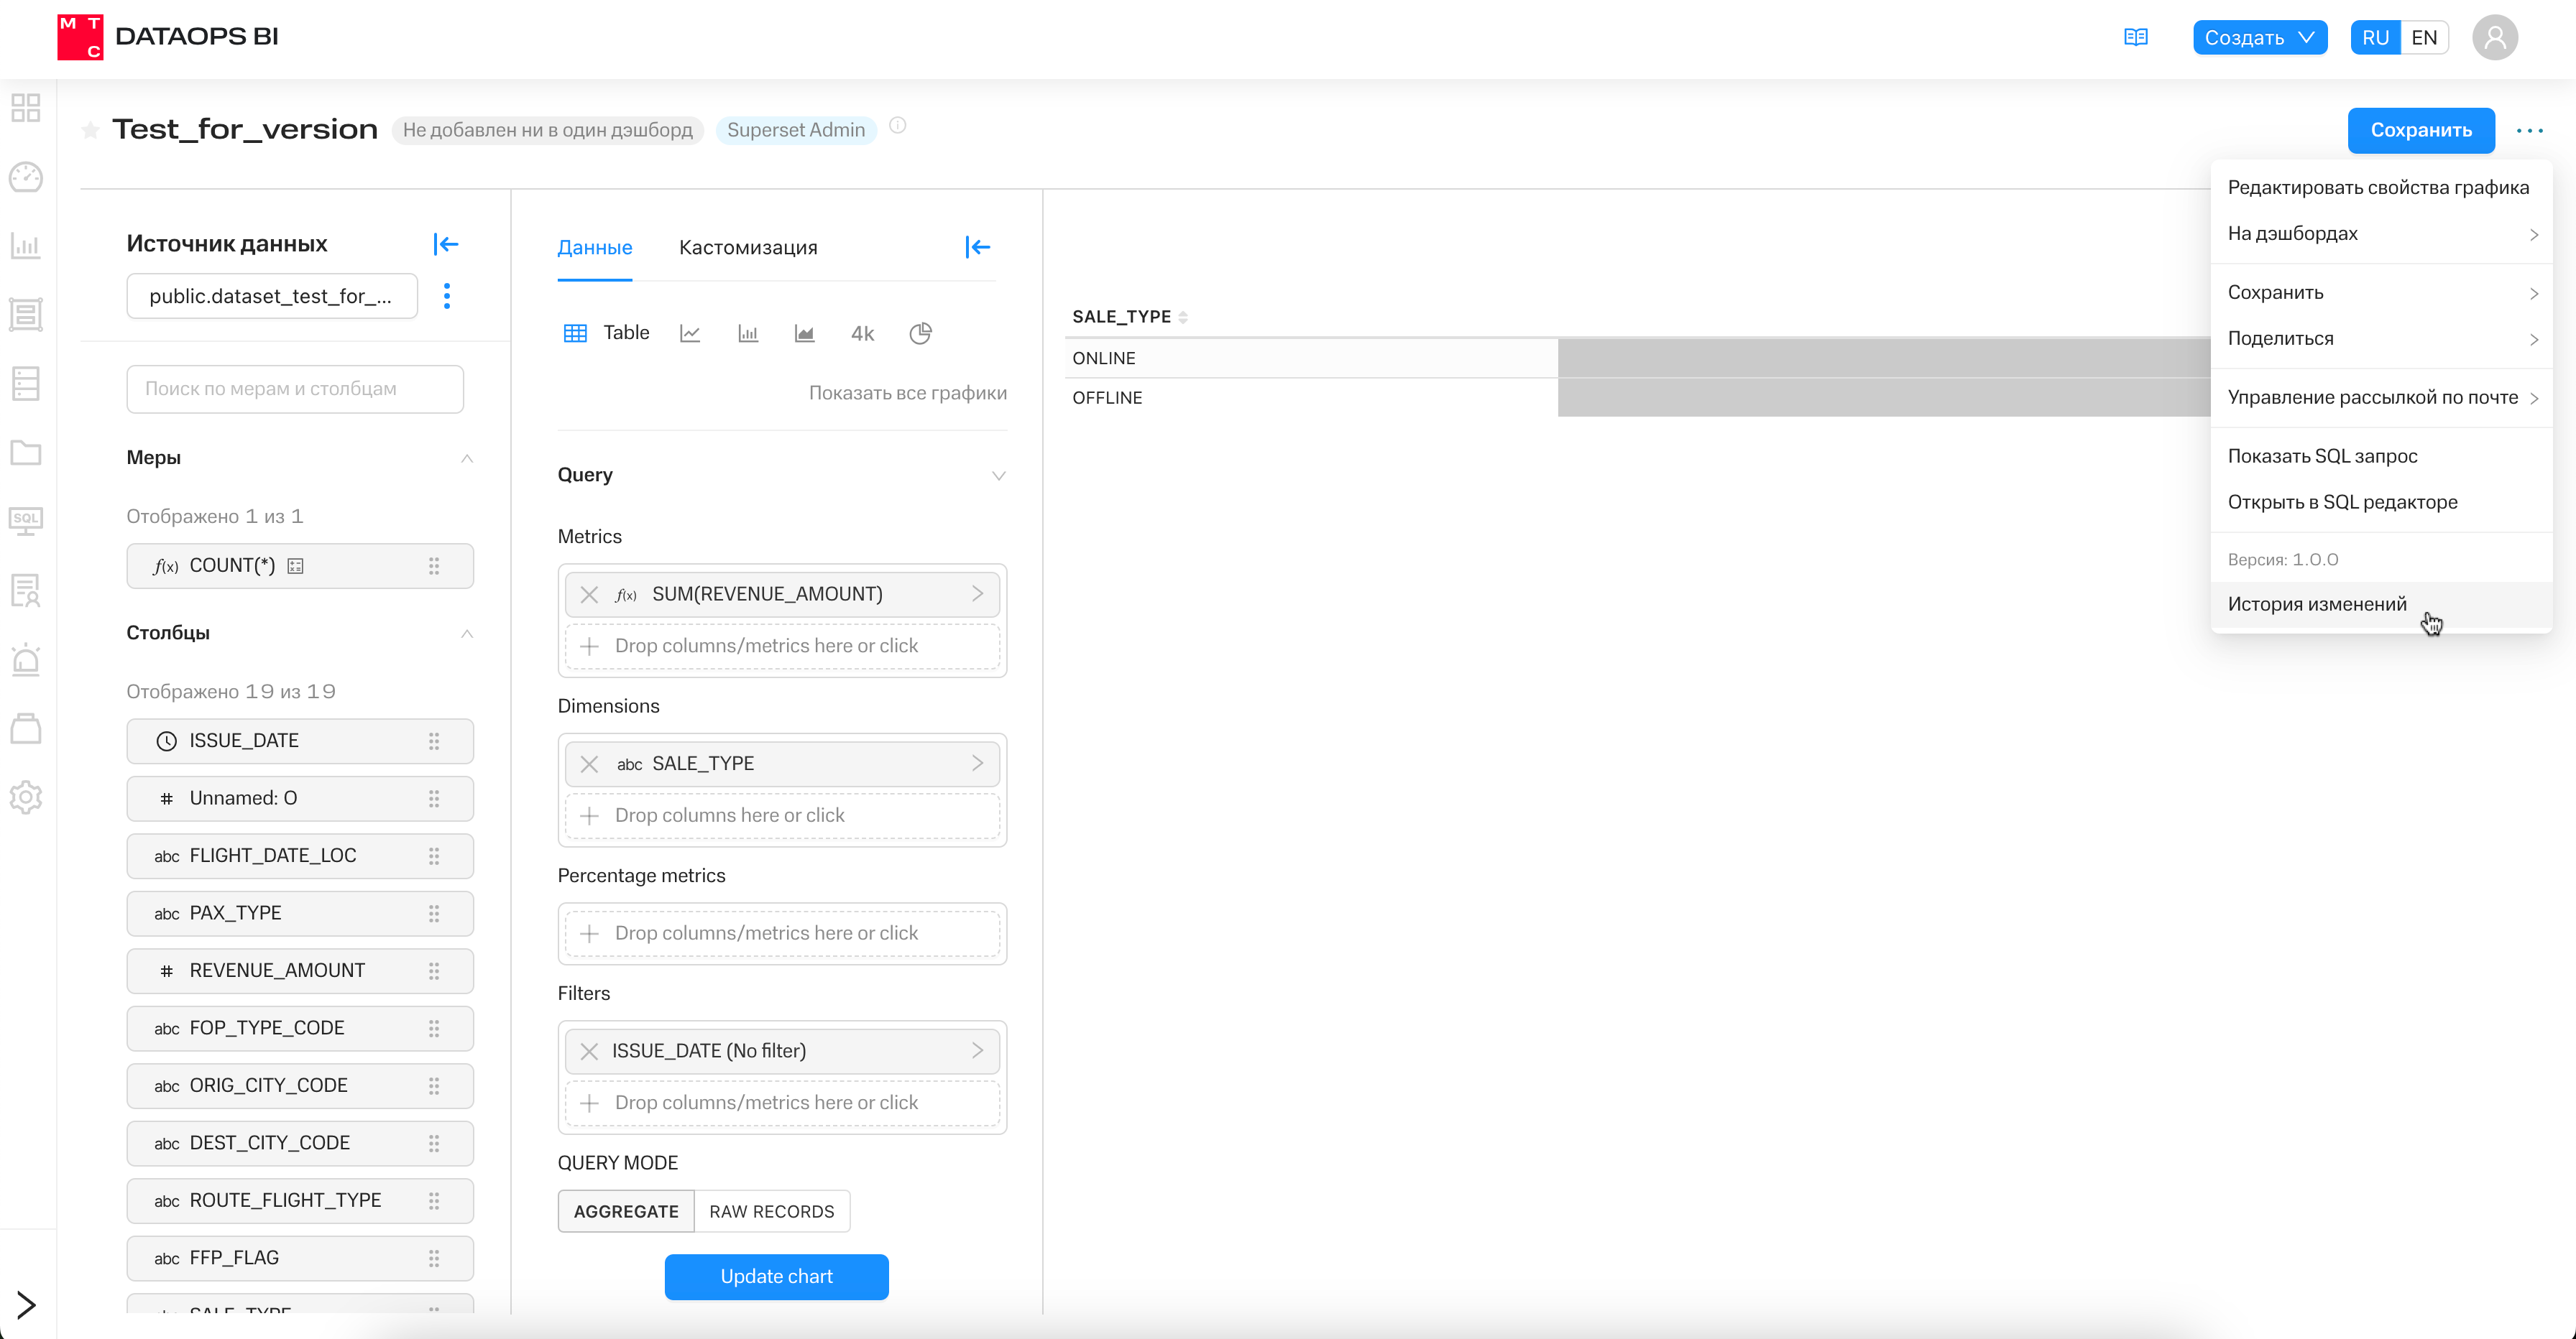
Task: Click the info icon next to Superset Admin
Action: (898, 126)
